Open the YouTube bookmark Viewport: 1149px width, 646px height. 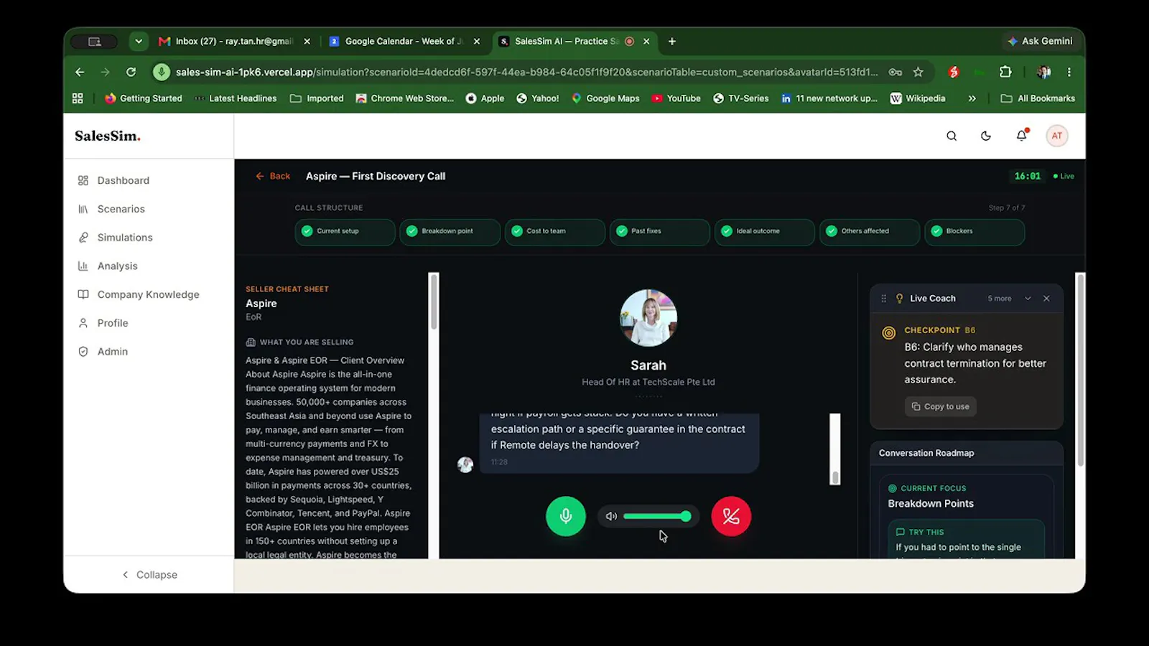tap(676, 98)
